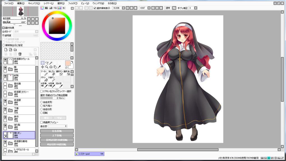
Task: Choose the 選択消し selection eraser
Action: (67, 73)
